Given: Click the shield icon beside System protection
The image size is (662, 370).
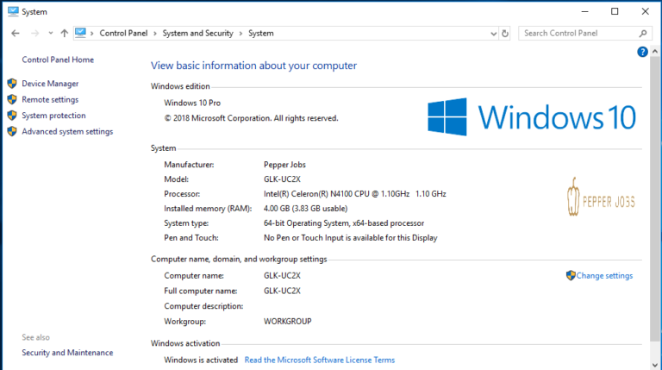Looking at the screenshot, I should 12,116.
